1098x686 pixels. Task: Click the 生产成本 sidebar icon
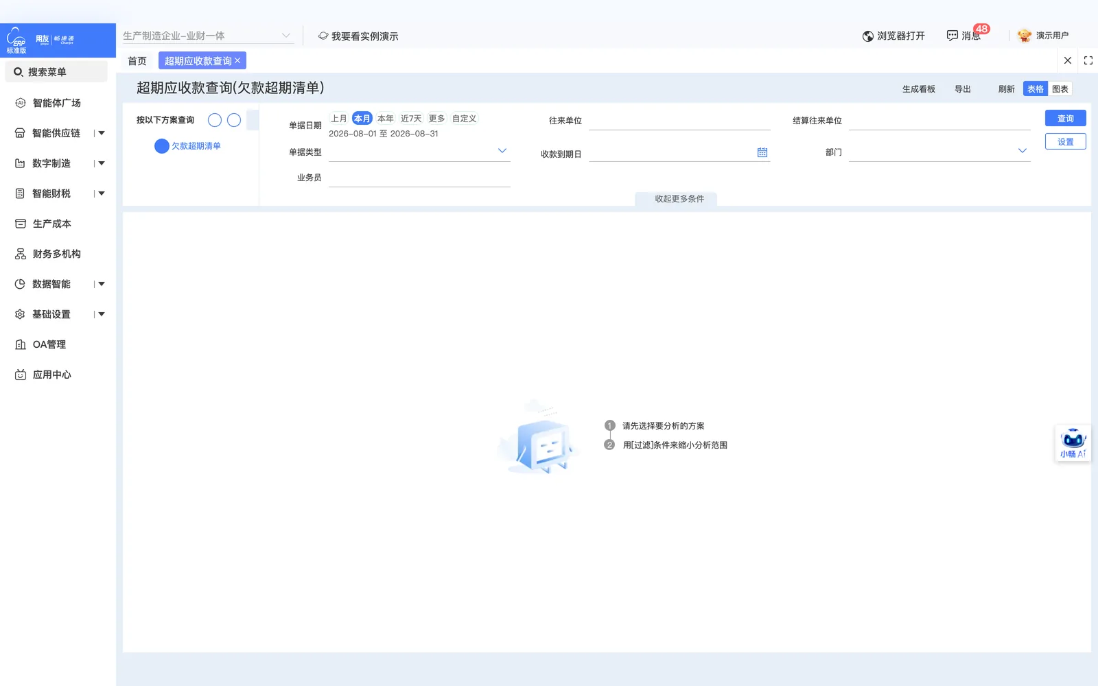click(21, 224)
